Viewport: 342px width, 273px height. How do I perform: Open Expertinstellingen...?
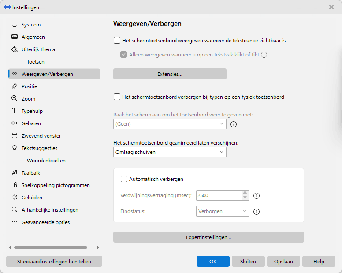click(208, 237)
